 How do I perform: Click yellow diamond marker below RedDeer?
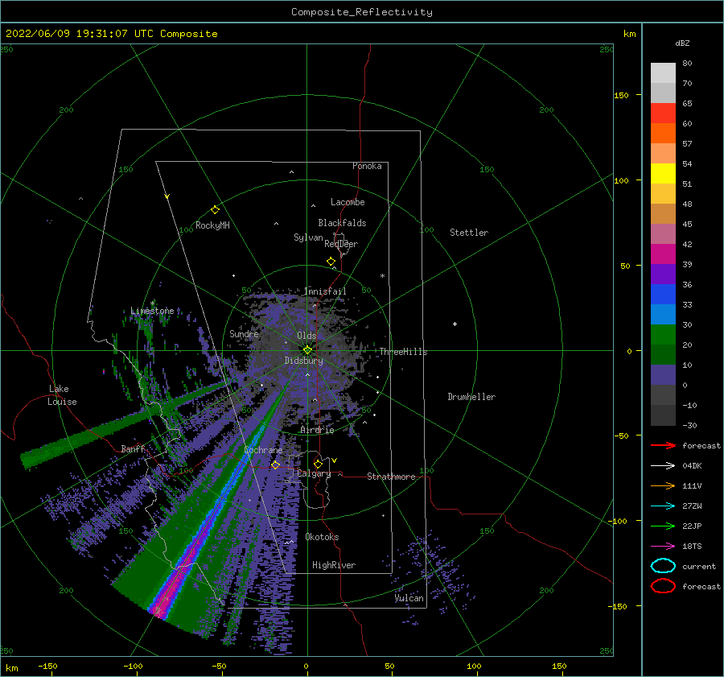click(x=331, y=261)
